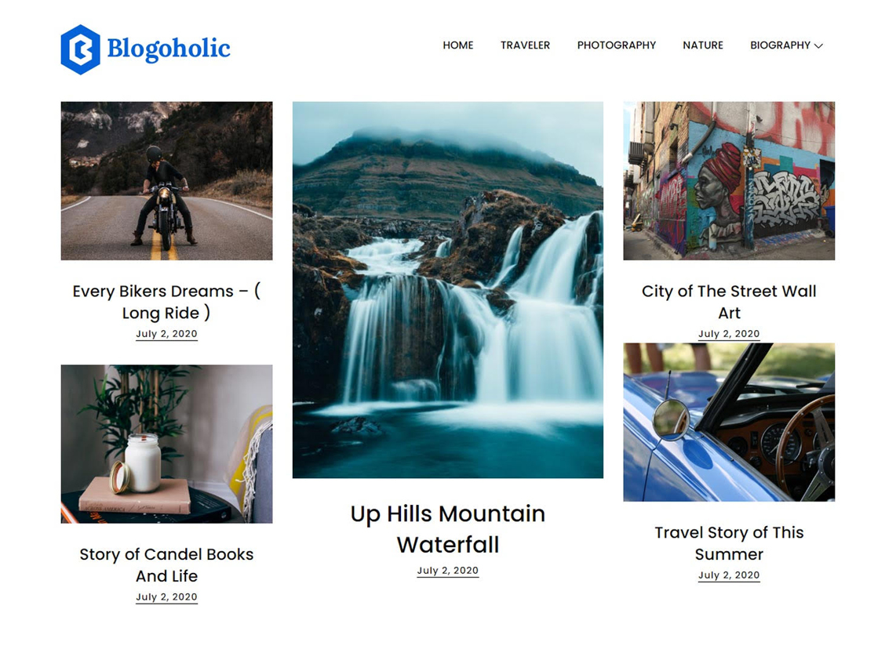Image resolution: width=896 pixels, height=671 pixels.
Task: Open the Up Hills Mountain Waterfall title
Action: 447,529
